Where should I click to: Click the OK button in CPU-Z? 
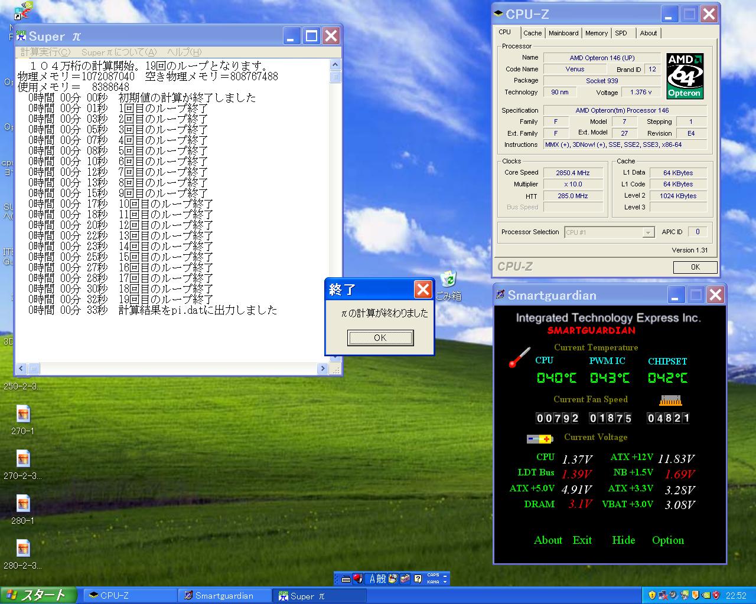(x=695, y=267)
